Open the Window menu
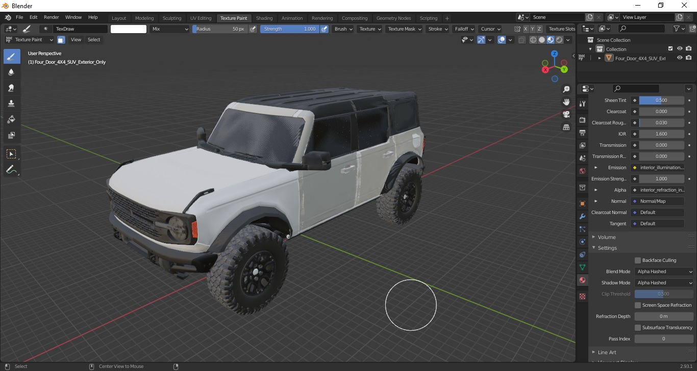This screenshot has width=697, height=371. tap(73, 17)
